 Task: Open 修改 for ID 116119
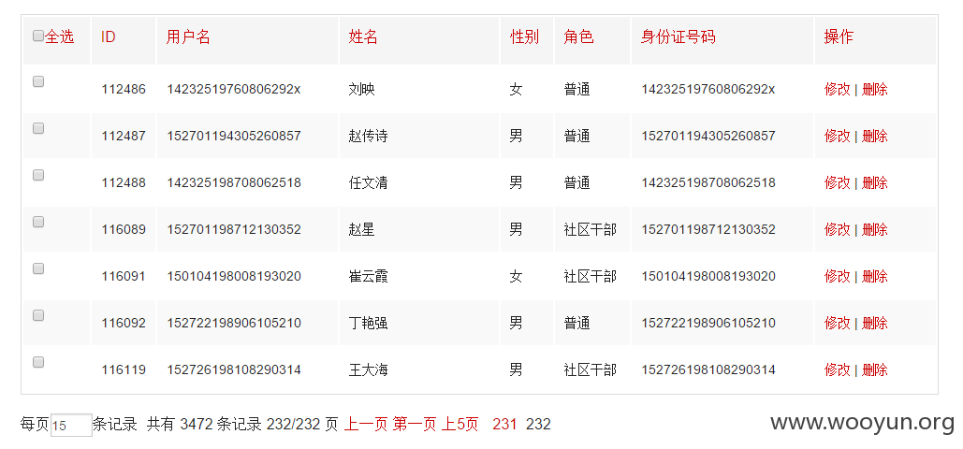(x=837, y=369)
